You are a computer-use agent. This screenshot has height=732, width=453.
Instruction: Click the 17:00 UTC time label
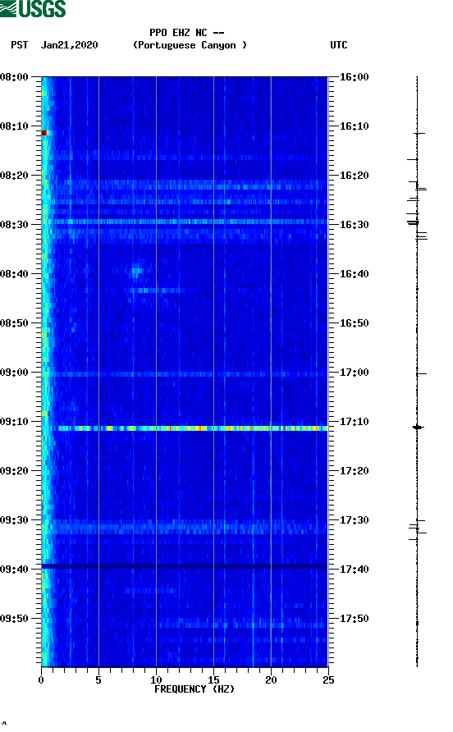point(354,372)
